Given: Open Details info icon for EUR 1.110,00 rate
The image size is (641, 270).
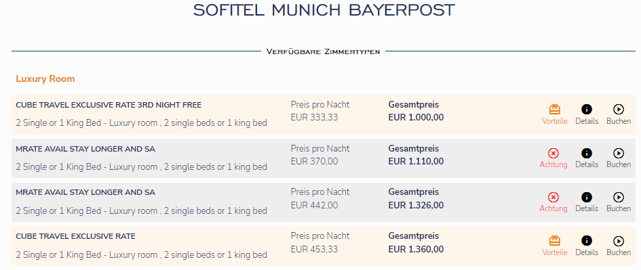Looking at the screenshot, I should 587,154.
